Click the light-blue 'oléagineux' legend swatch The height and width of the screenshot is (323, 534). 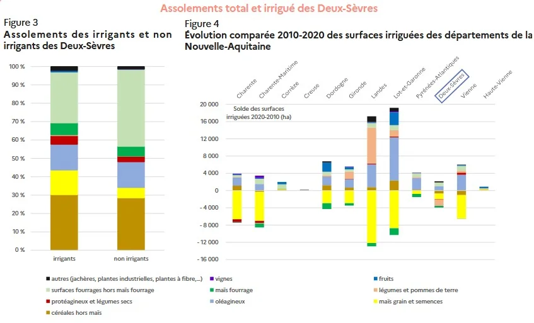click(x=212, y=301)
